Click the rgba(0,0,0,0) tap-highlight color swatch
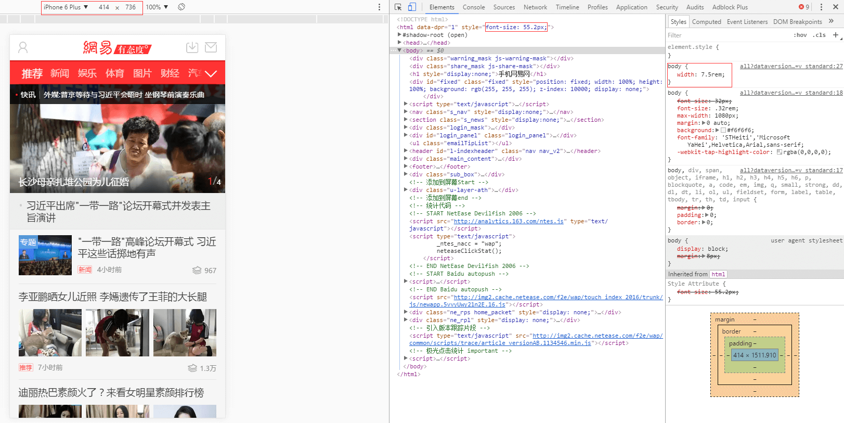This screenshot has width=844, height=423. (780, 152)
